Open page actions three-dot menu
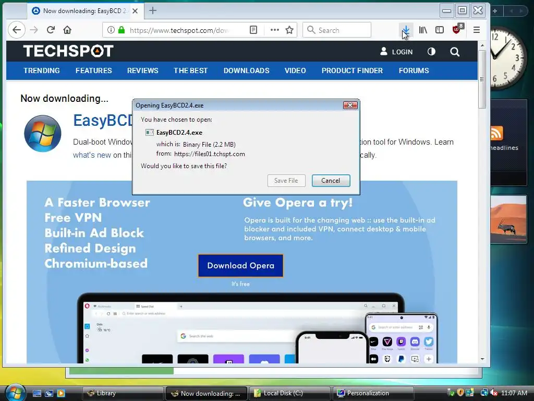Viewport: 534px width, 401px height. pos(274,30)
